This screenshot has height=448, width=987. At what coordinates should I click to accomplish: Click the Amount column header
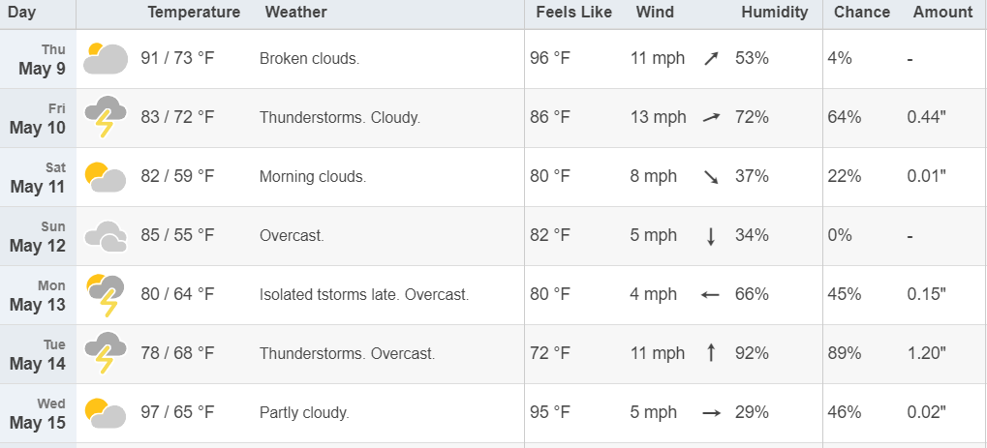(x=943, y=12)
